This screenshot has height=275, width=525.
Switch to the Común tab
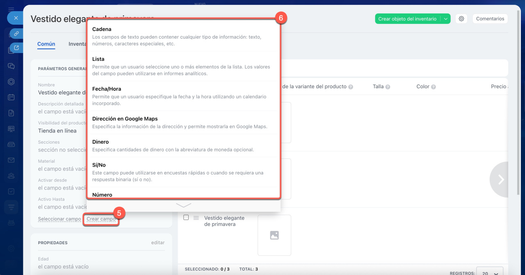(x=46, y=44)
